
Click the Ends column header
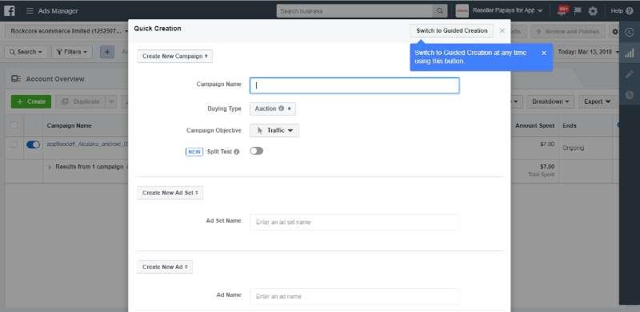click(x=570, y=125)
